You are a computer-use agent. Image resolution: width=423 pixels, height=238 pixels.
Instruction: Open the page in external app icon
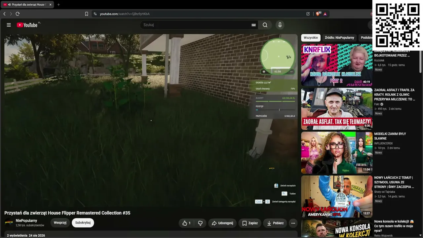[308, 14]
